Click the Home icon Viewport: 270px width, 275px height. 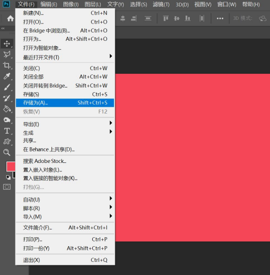(10, 18)
